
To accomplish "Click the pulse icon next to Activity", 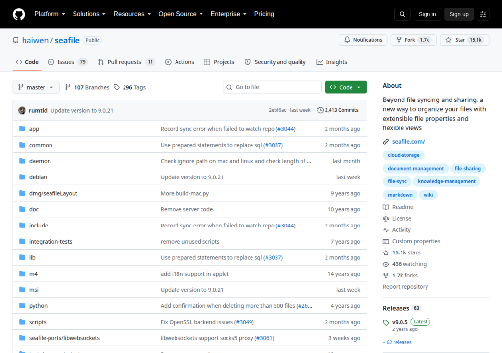I will coord(386,230).
